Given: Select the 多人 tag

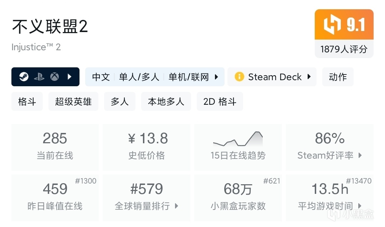Looking at the screenshot, I should point(120,102).
